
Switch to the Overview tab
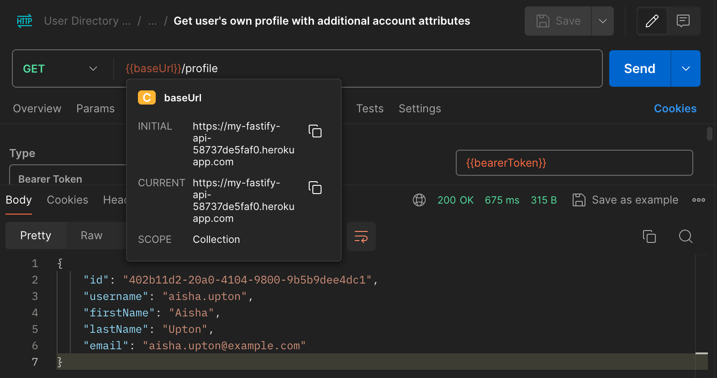(37, 109)
